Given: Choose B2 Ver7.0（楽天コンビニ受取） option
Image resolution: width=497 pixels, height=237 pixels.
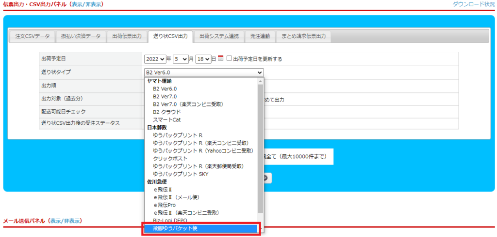Looking at the screenshot, I should 202,104.
